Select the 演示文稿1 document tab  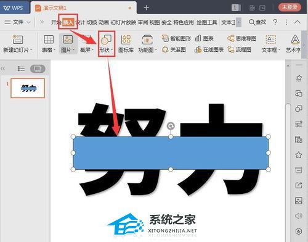point(84,8)
